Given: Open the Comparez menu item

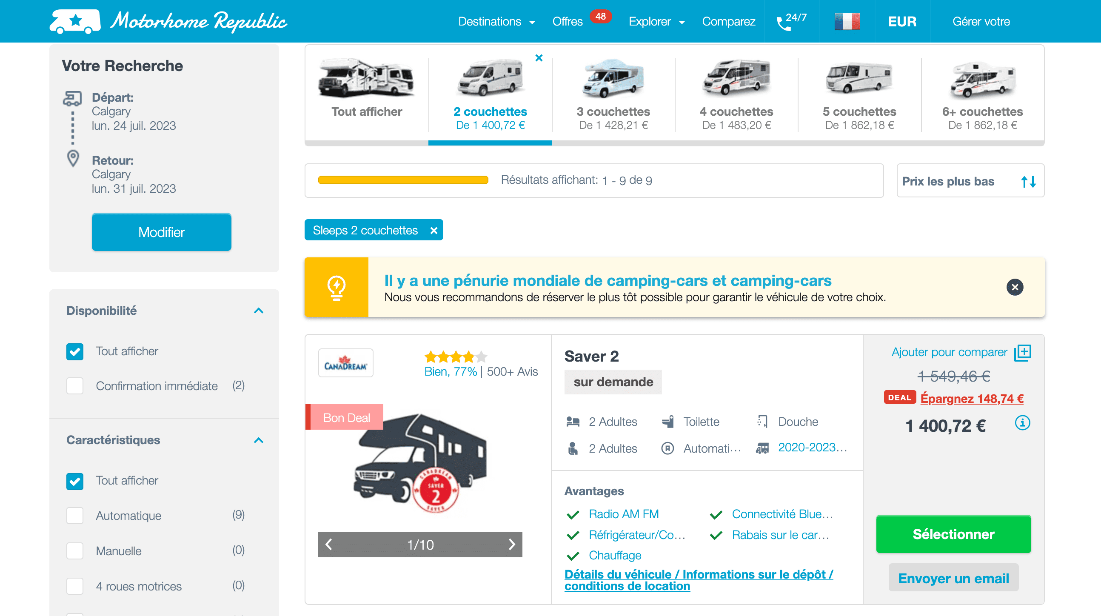Looking at the screenshot, I should click(728, 21).
